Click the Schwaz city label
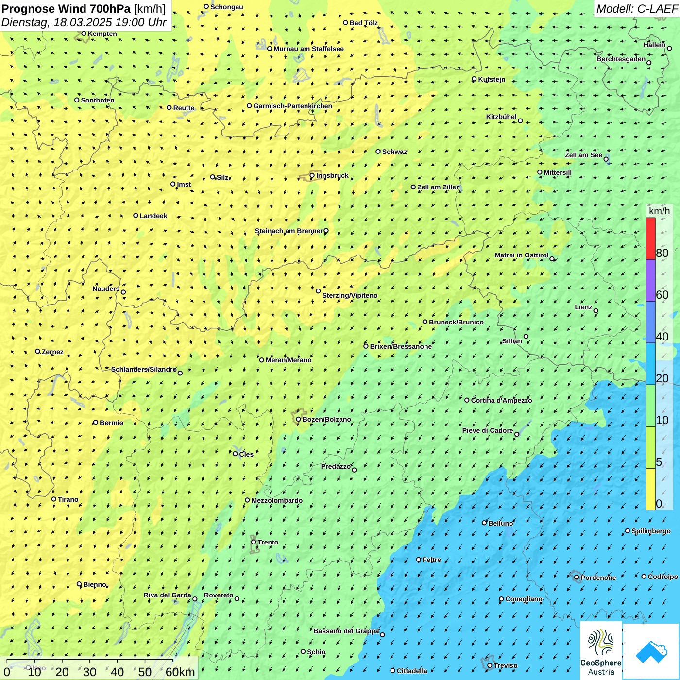 point(394,152)
